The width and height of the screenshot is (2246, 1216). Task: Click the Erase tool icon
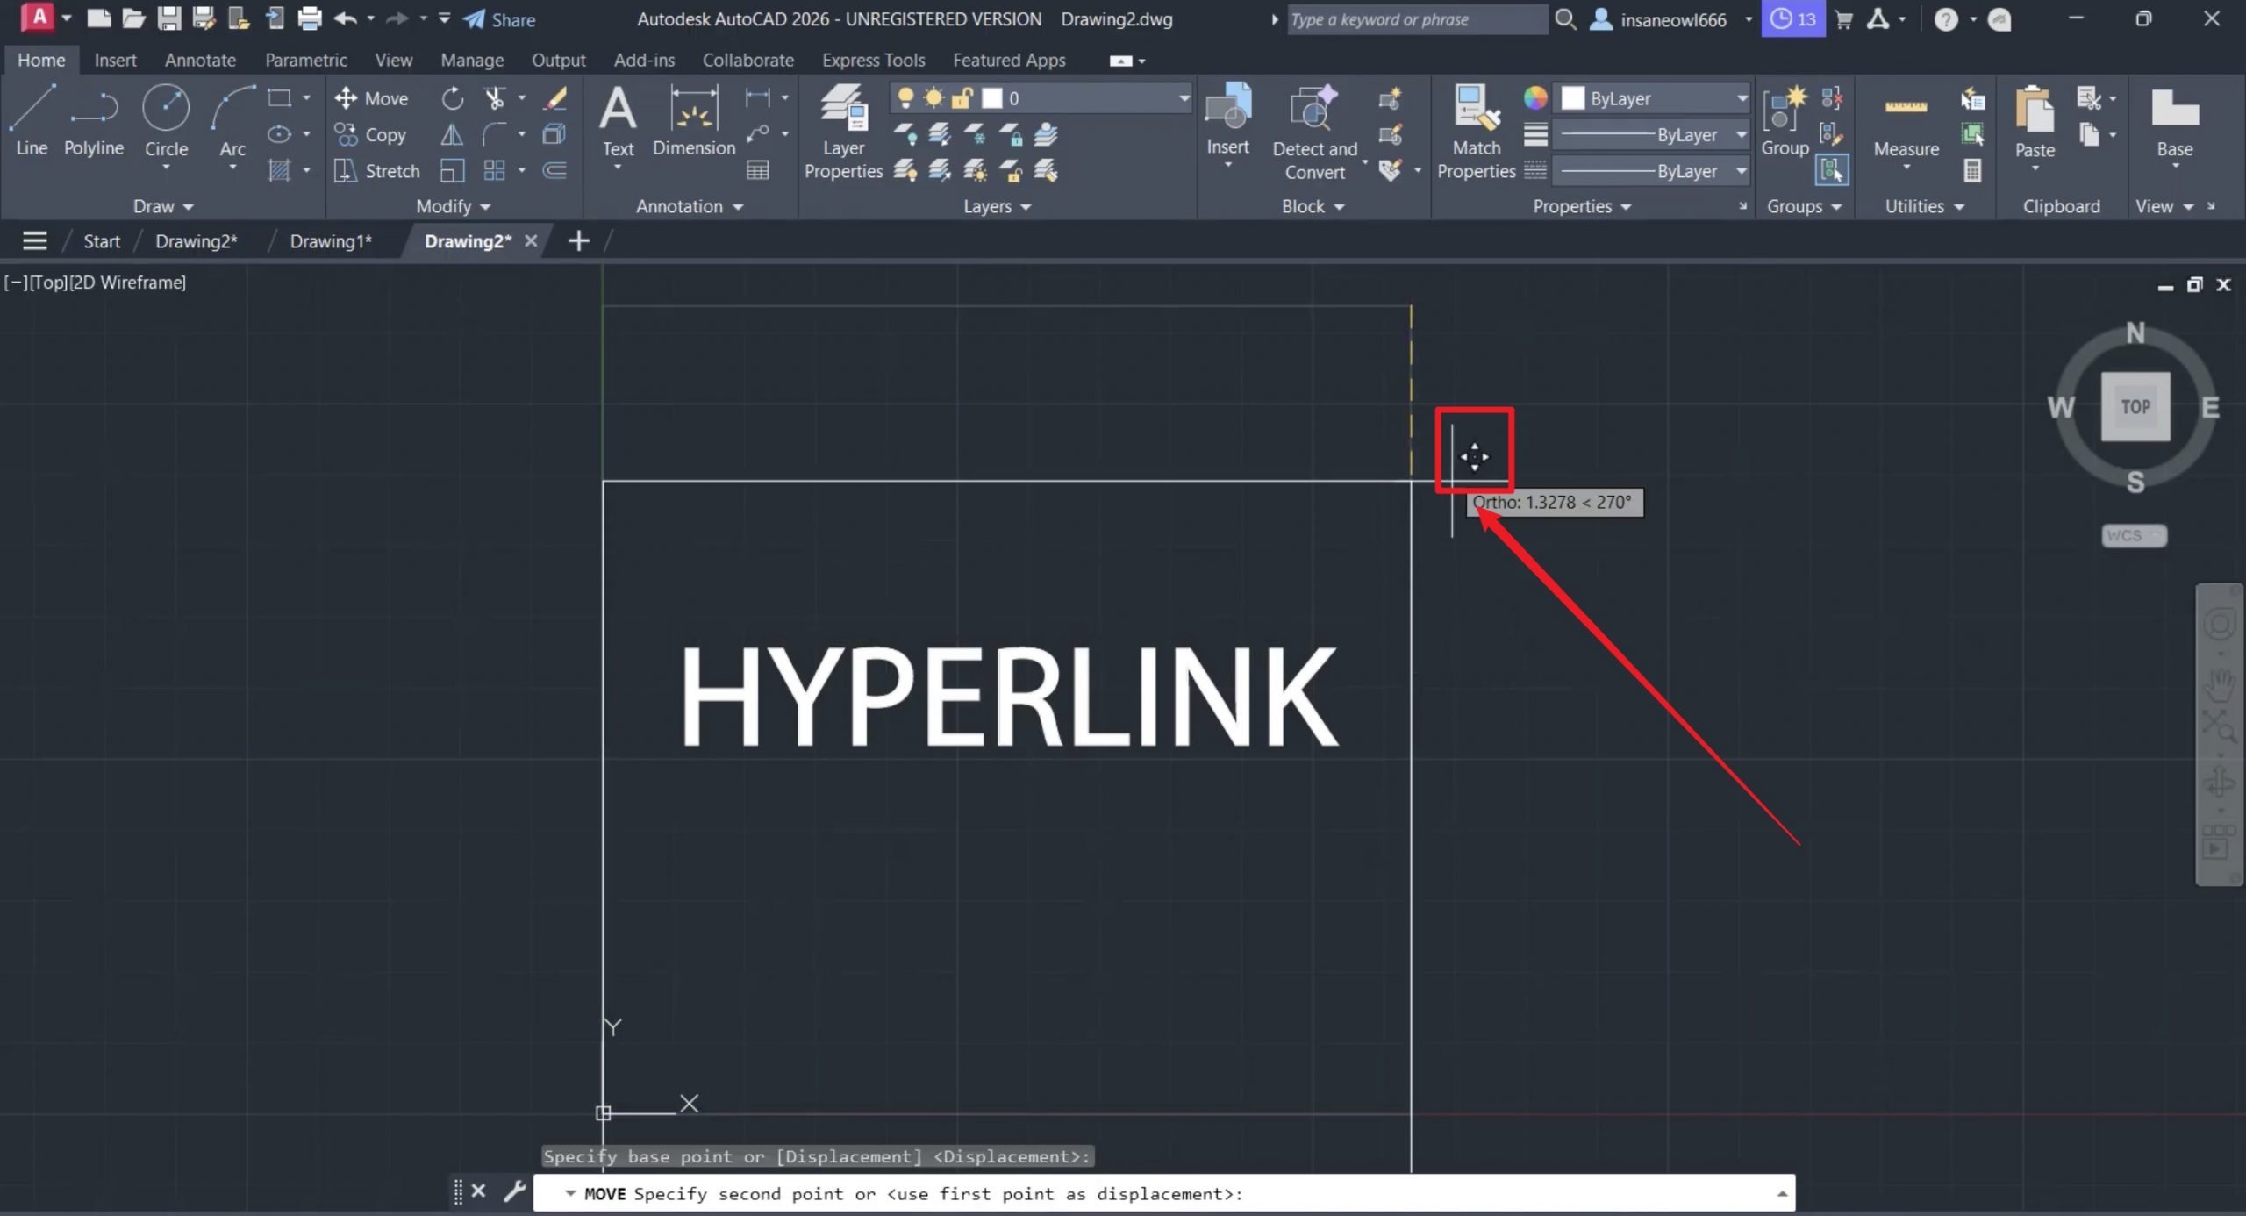(554, 98)
